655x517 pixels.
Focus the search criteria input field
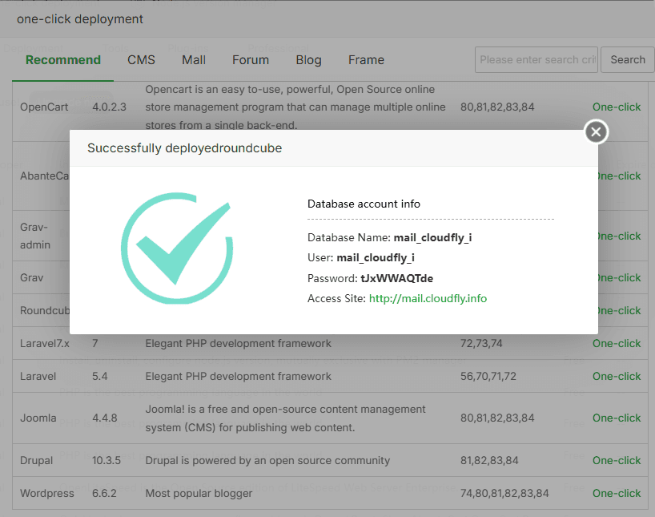point(536,60)
